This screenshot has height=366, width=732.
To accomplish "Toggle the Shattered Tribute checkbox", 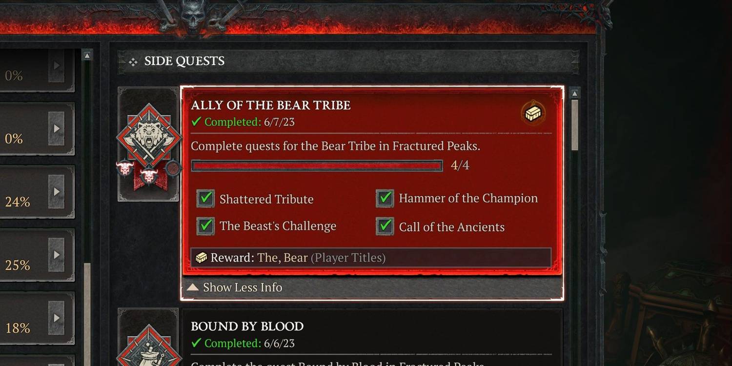I will [205, 199].
